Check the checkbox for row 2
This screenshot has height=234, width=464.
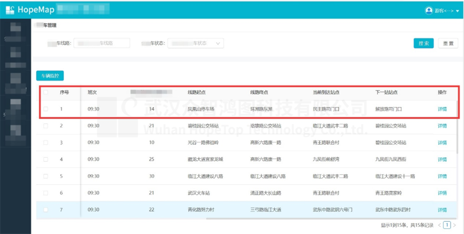pyautogui.click(x=45, y=125)
